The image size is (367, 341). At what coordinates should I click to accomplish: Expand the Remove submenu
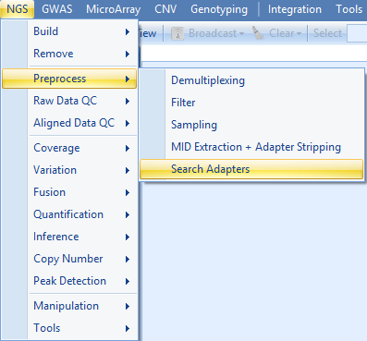pyautogui.click(x=69, y=54)
